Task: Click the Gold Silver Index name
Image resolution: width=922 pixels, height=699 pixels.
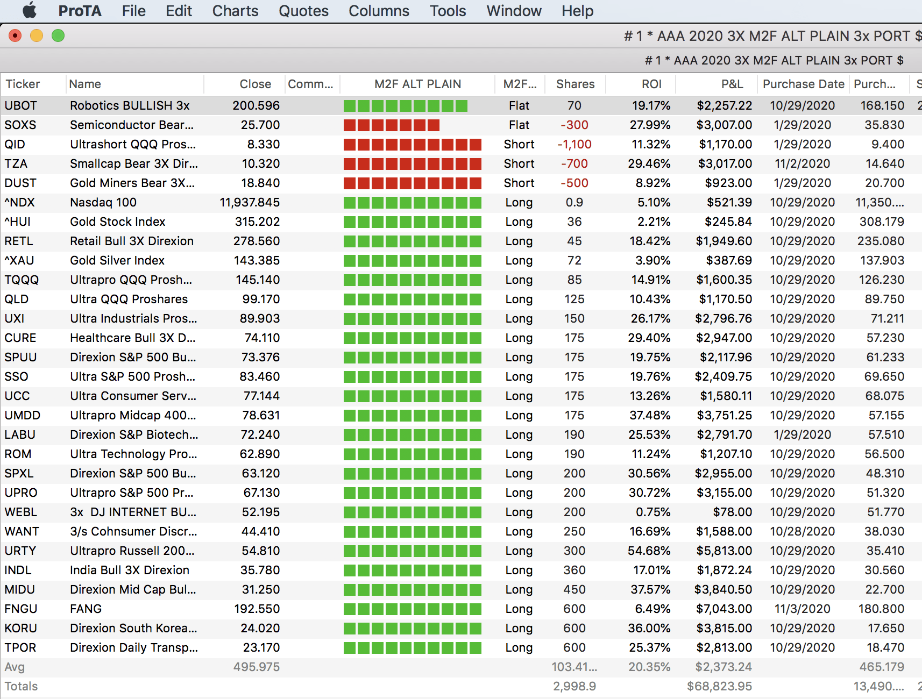Action: tap(117, 260)
